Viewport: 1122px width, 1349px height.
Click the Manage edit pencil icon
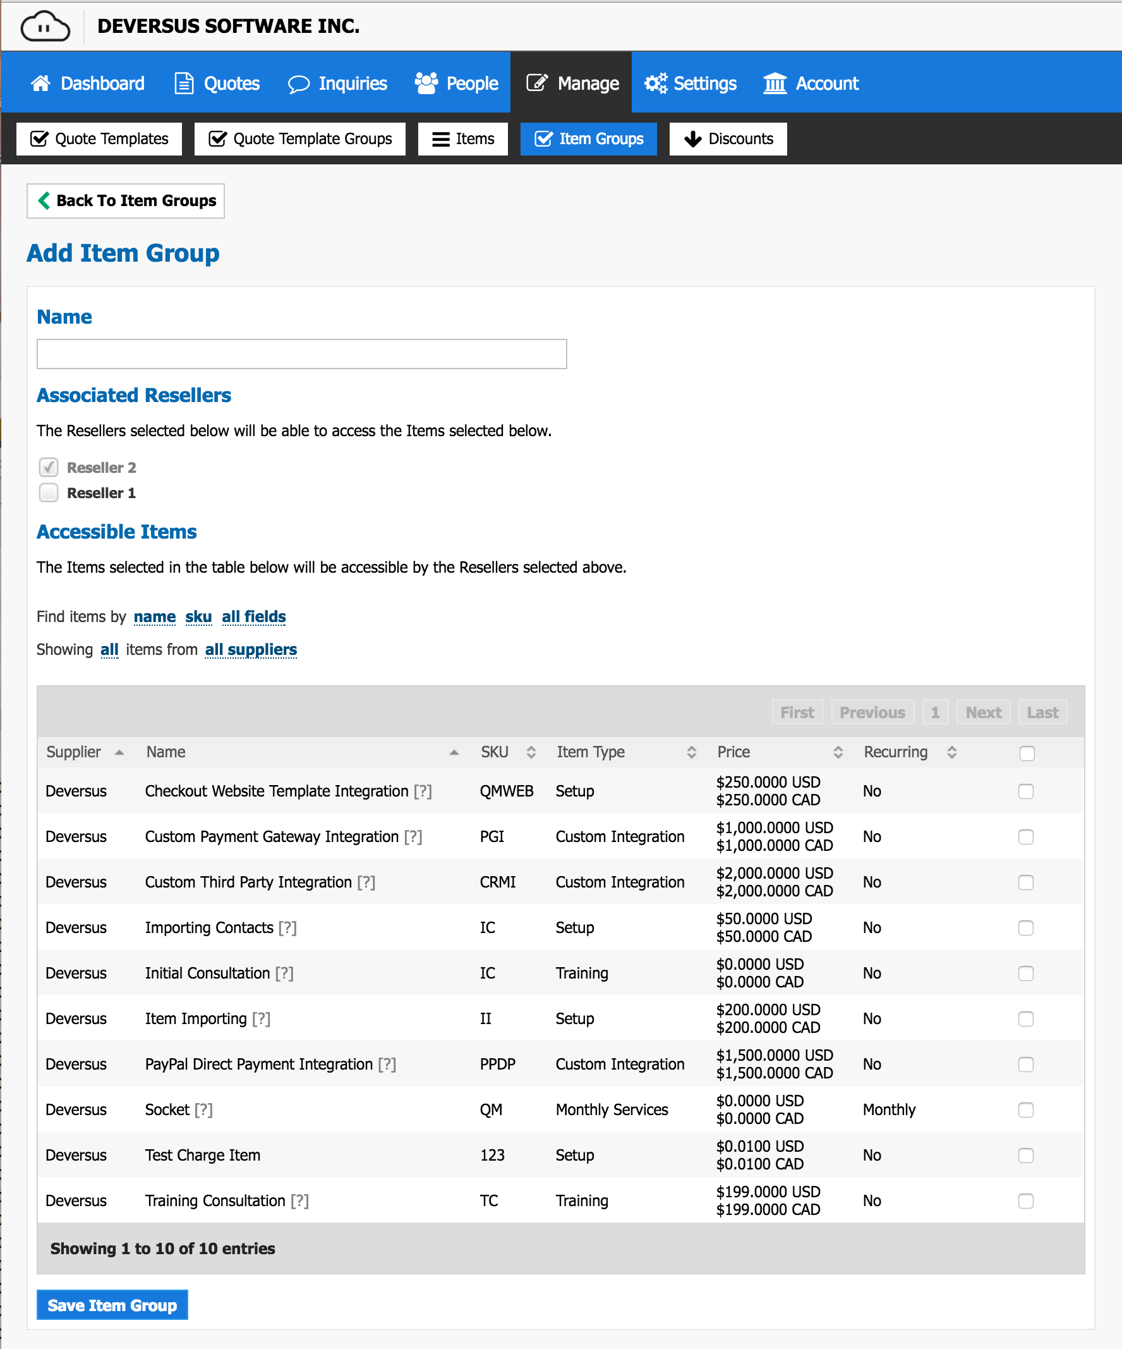(536, 83)
